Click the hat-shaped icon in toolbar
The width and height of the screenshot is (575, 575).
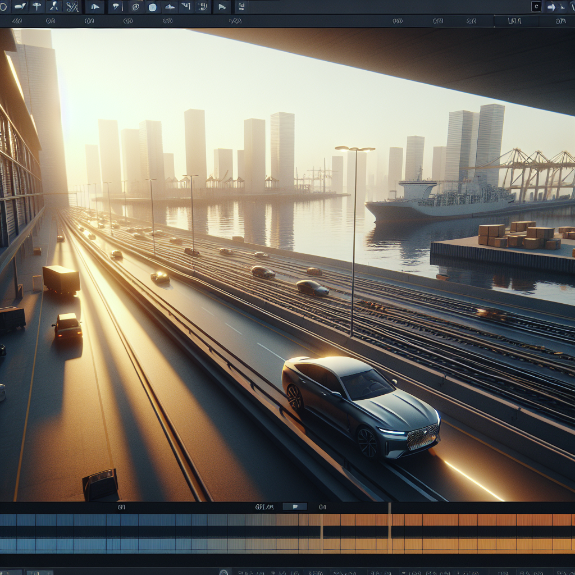[170, 7]
